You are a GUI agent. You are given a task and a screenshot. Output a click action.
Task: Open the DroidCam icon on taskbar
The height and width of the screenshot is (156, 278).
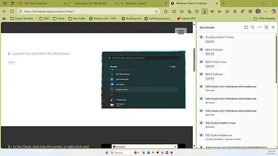pyautogui.click(x=172, y=153)
